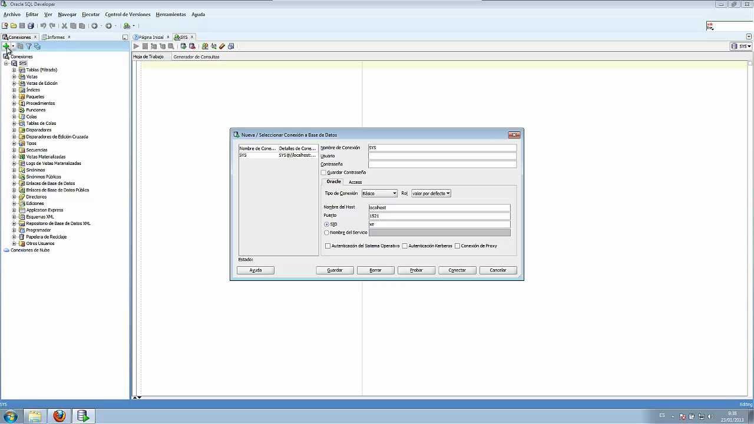Screen dimensions: 754x424
Task: Open file explorer from the taskbar
Action: point(35,416)
